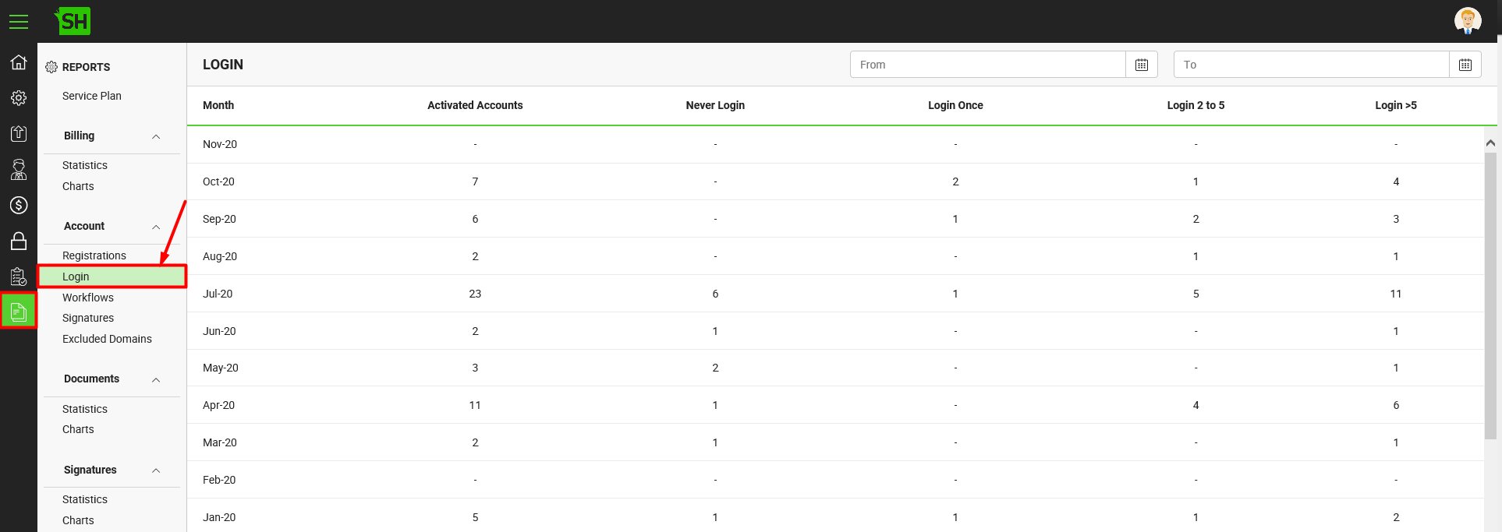Image resolution: width=1502 pixels, height=532 pixels.
Task: Click the Login >5 column header
Action: (1396, 105)
